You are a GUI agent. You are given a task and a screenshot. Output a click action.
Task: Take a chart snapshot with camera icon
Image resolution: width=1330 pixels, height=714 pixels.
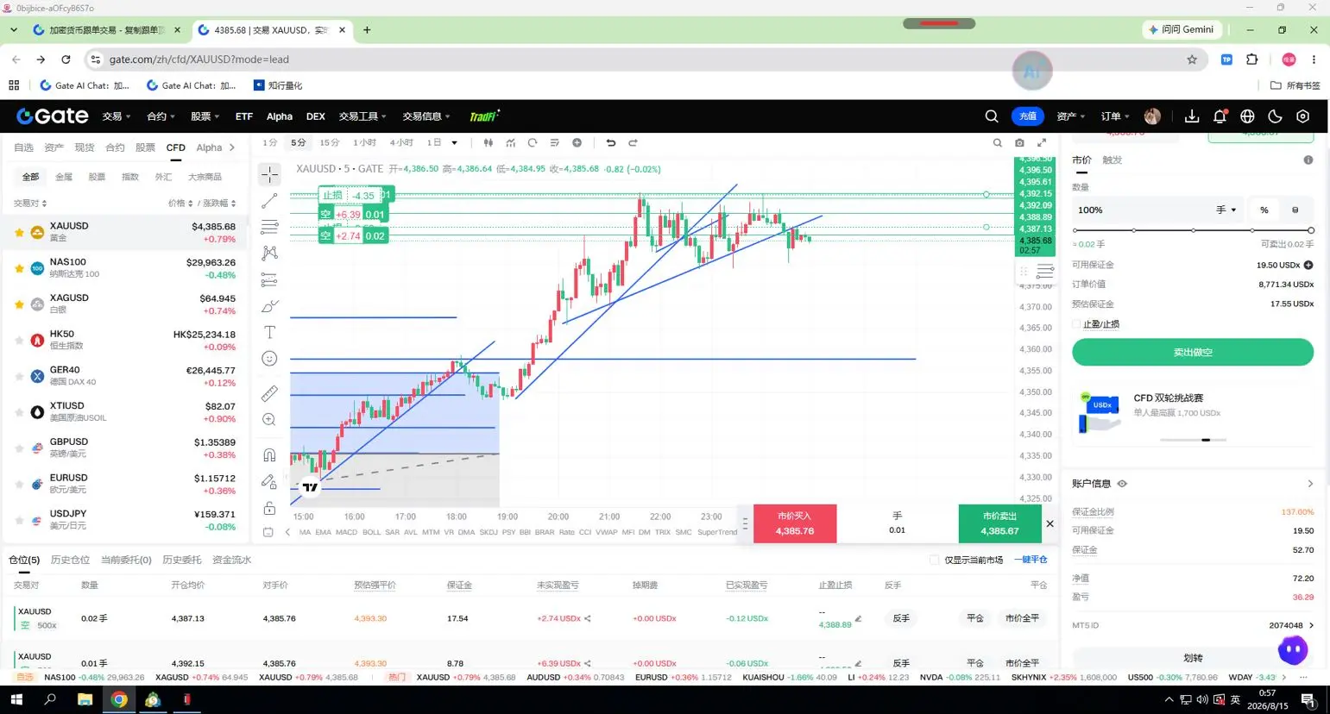click(1019, 143)
